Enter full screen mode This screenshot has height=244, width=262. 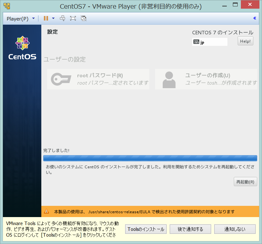coord(73,18)
